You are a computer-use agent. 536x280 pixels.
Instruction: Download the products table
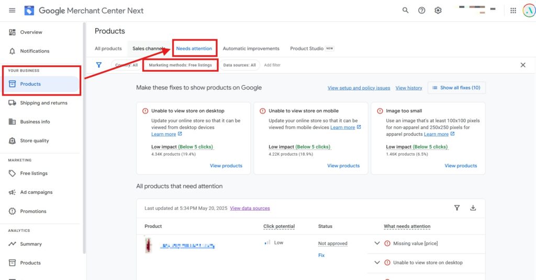473,208
